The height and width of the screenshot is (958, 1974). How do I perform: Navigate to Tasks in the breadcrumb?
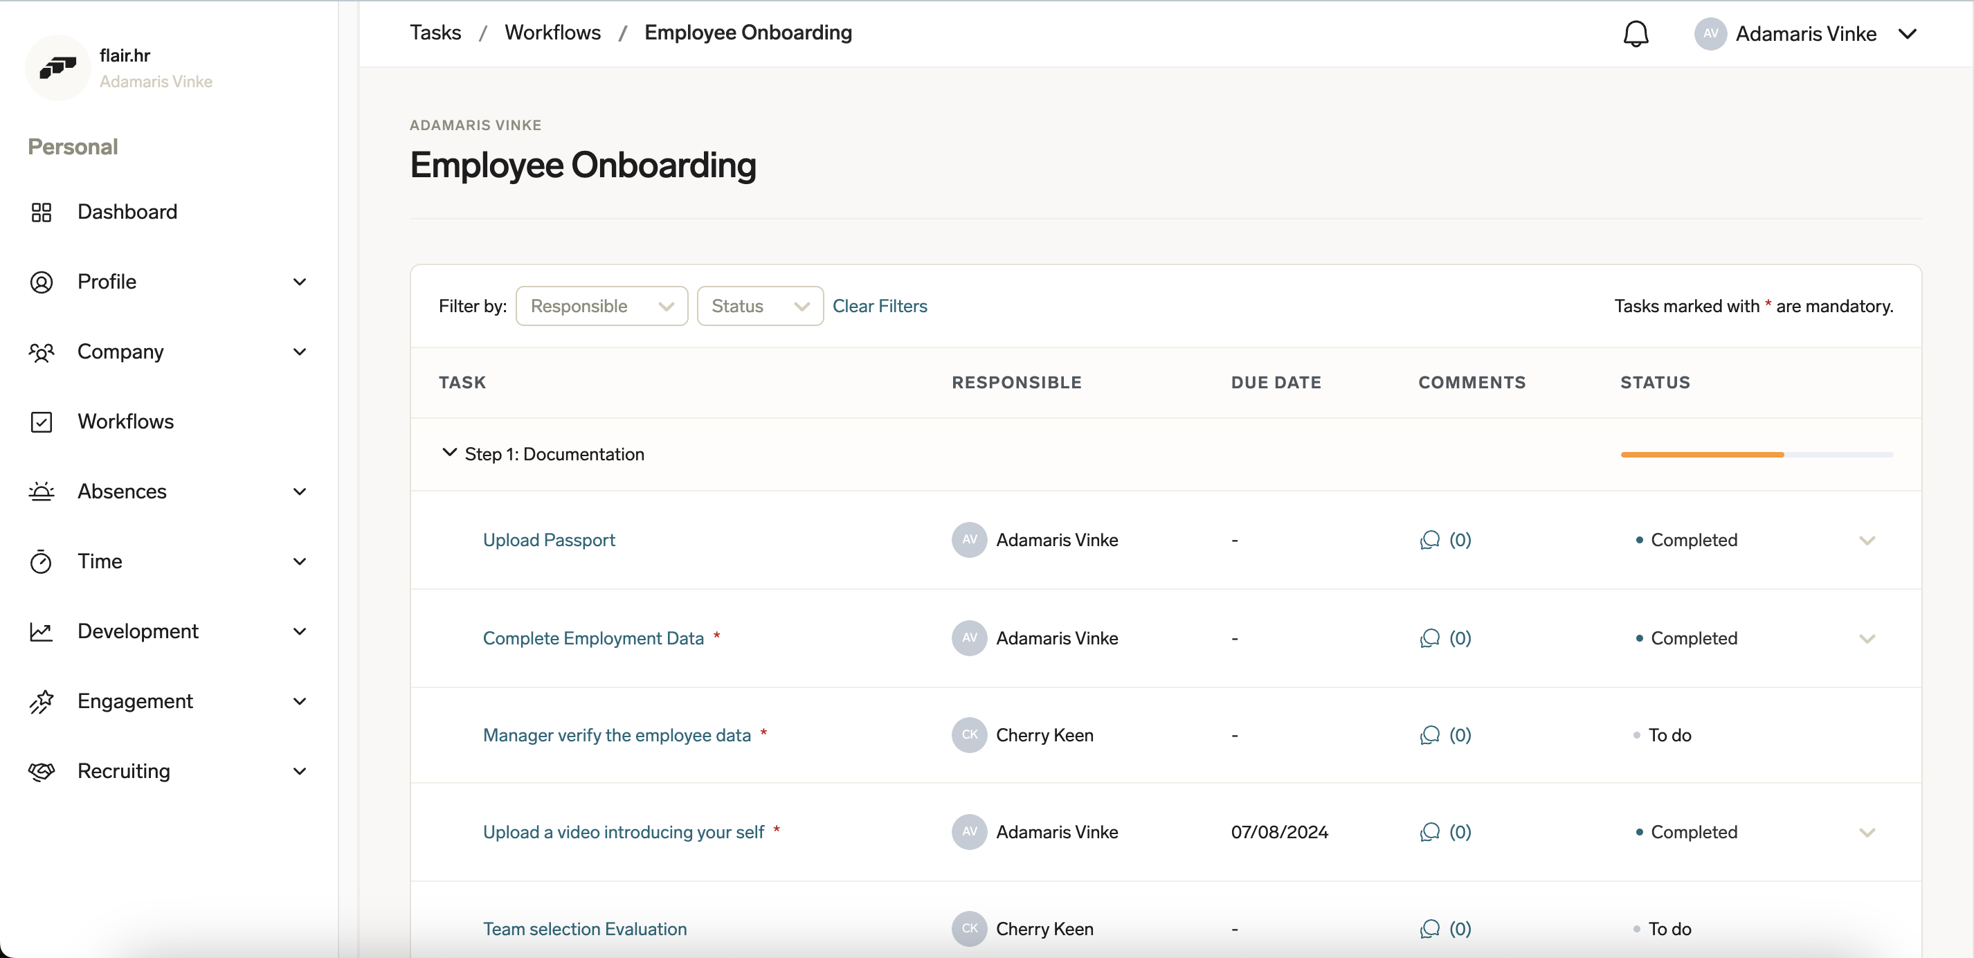coord(434,33)
